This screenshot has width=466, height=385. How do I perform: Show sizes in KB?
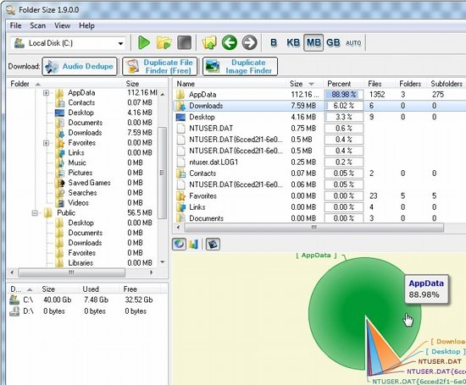pyautogui.click(x=293, y=43)
